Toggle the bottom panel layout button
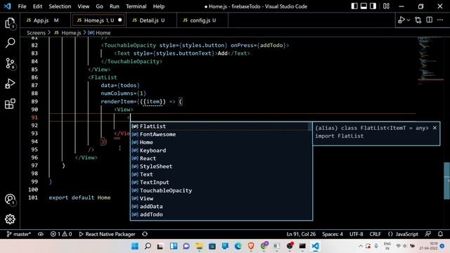The height and width of the screenshot is (253, 450). (364, 6)
